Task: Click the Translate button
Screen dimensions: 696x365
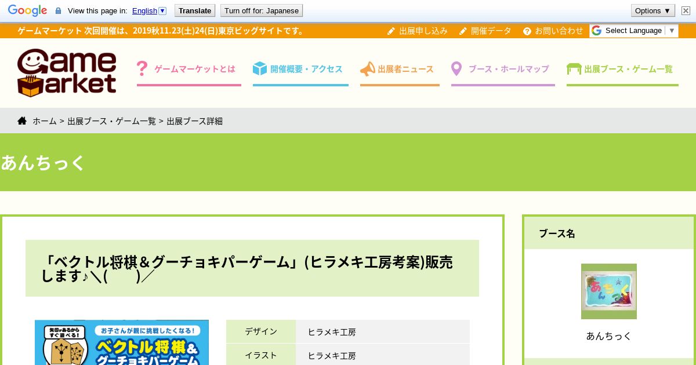Action: pyautogui.click(x=195, y=10)
